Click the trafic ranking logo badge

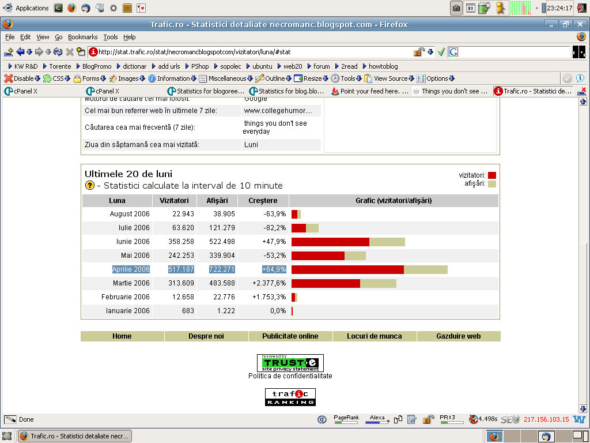290,397
